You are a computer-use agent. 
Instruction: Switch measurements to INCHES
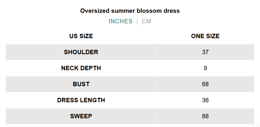[121, 21]
